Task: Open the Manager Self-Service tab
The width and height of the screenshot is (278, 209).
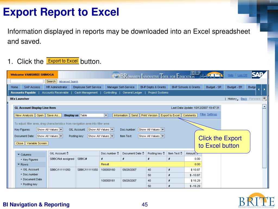Action: coord(121,87)
